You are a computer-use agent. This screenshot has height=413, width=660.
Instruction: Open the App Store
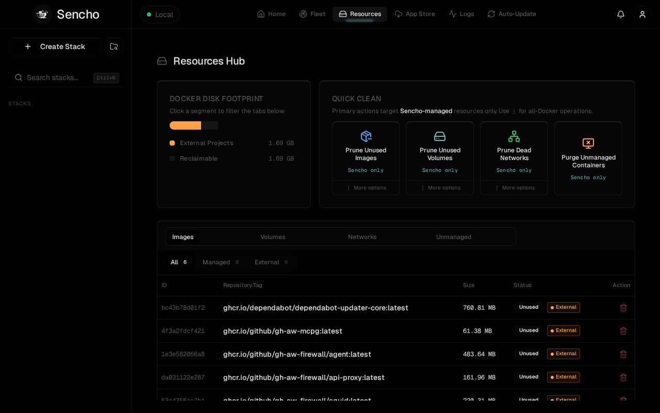point(415,14)
